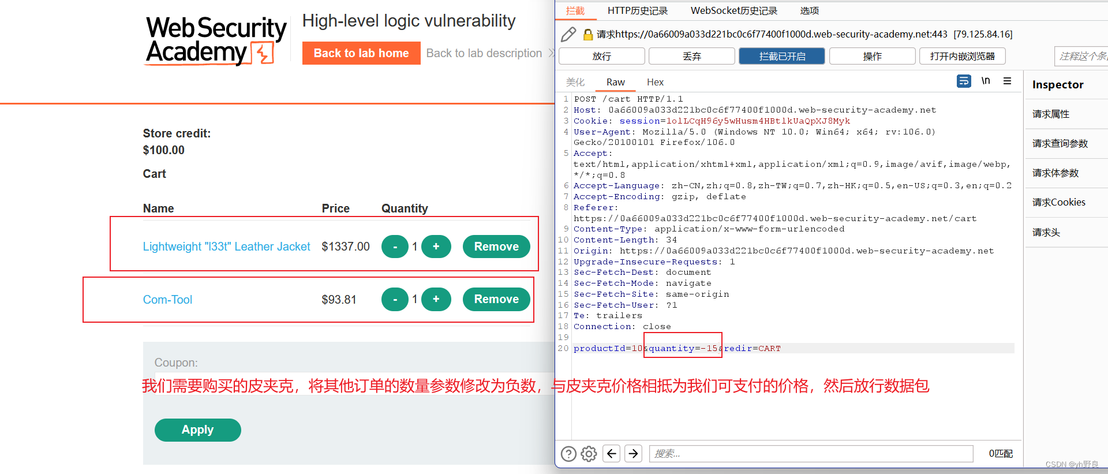The width and height of the screenshot is (1108, 474).
Task: Switch to the 拦截 tab
Action: [575, 10]
